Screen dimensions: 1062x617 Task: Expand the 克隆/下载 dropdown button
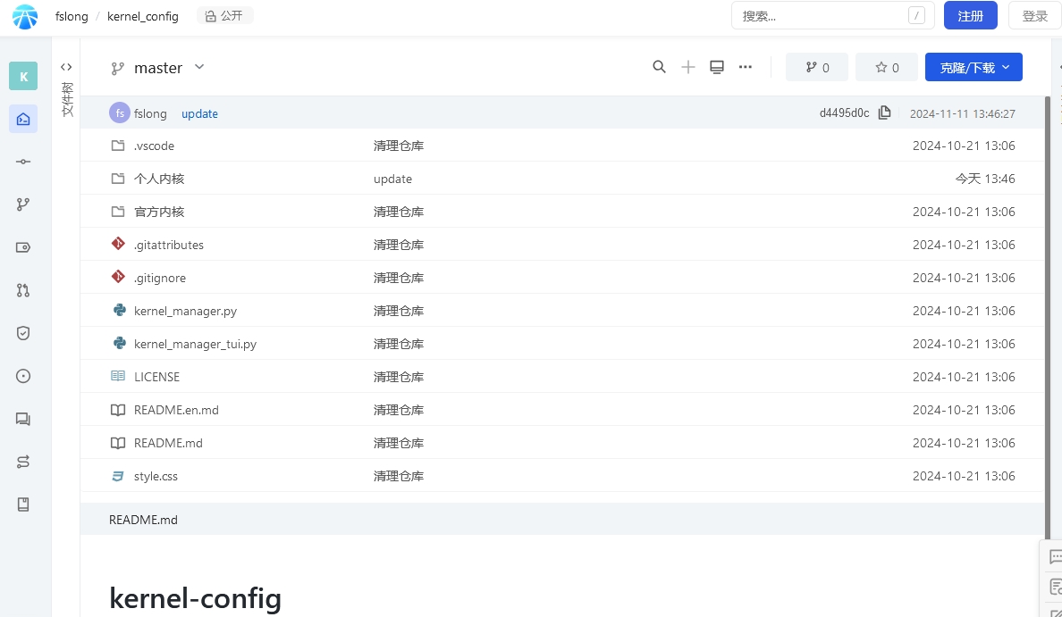tap(973, 67)
